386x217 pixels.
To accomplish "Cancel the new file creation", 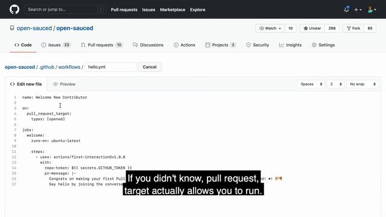I will pos(150,67).
